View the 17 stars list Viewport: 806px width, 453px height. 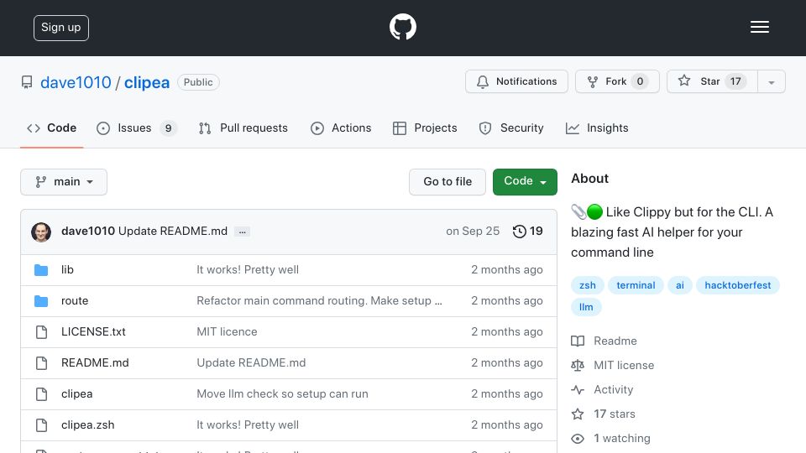coord(615,414)
